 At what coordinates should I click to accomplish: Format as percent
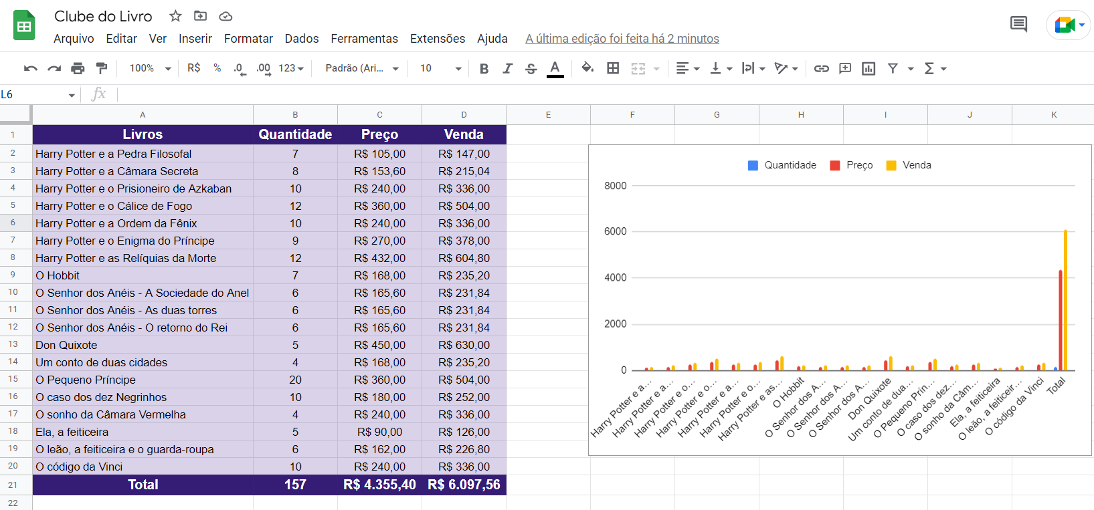pyautogui.click(x=217, y=68)
